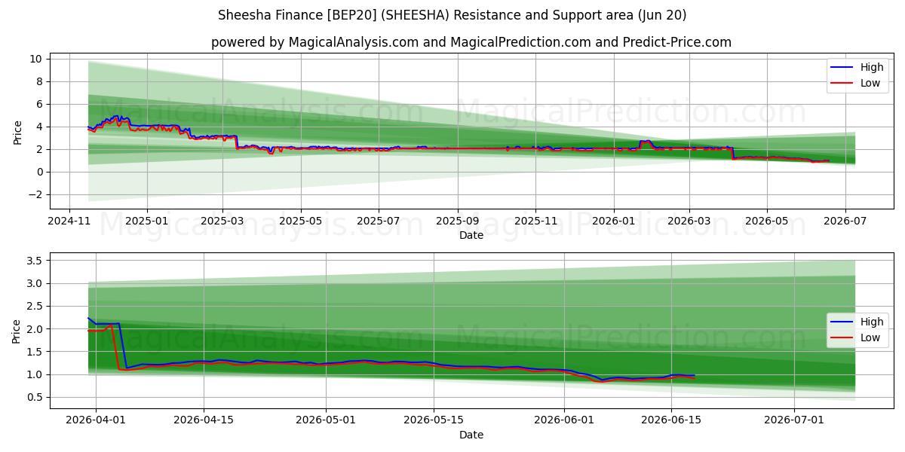Click the '2026-04-15' label on bottom chart

coord(204,422)
